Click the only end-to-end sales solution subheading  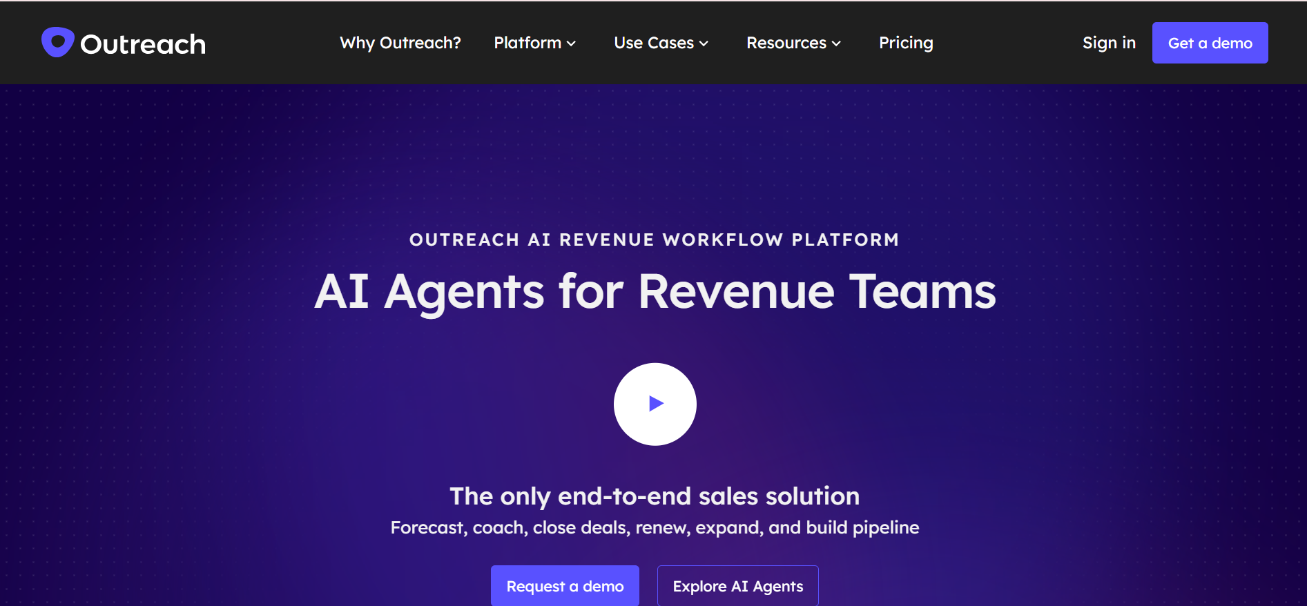click(x=655, y=496)
